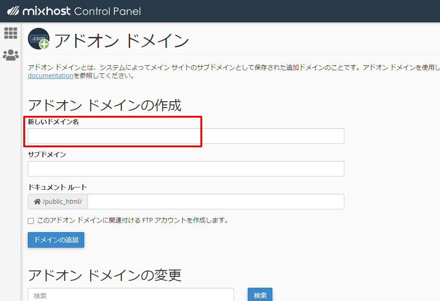This screenshot has height=301, width=440.
Task: Click the mixhost logo icon
Action: pyautogui.click(x=13, y=11)
